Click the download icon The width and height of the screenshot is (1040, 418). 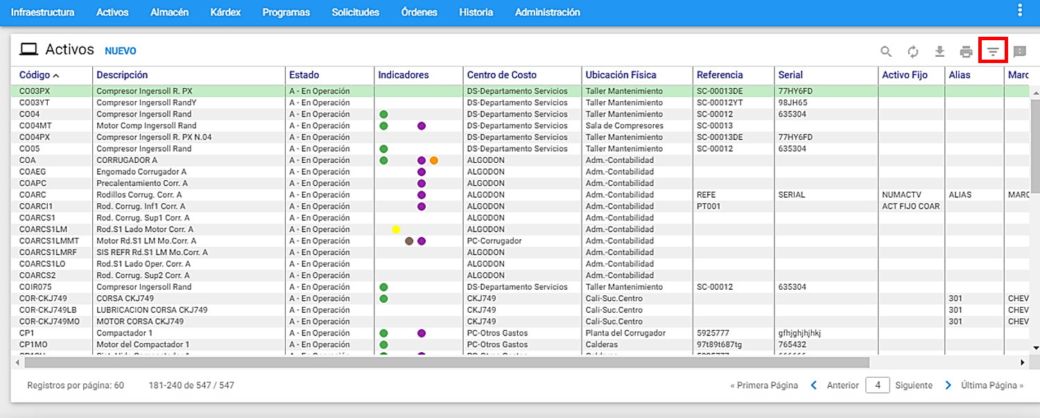939,51
